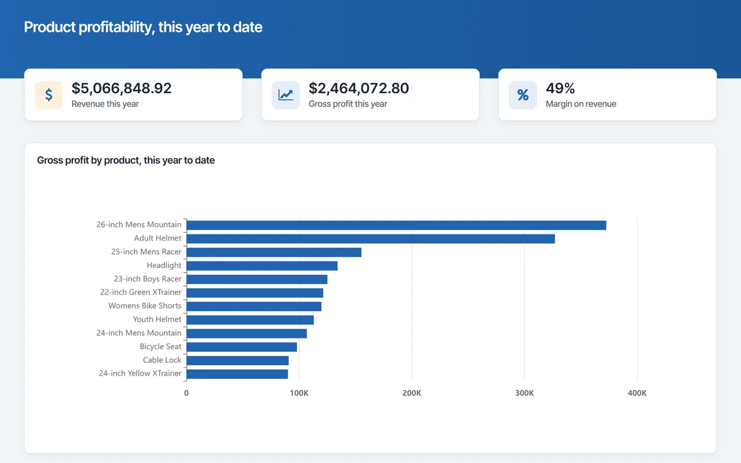This screenshot has width=741, height=463.
Task: Click the 49% margin value
Action: point(560,88)
